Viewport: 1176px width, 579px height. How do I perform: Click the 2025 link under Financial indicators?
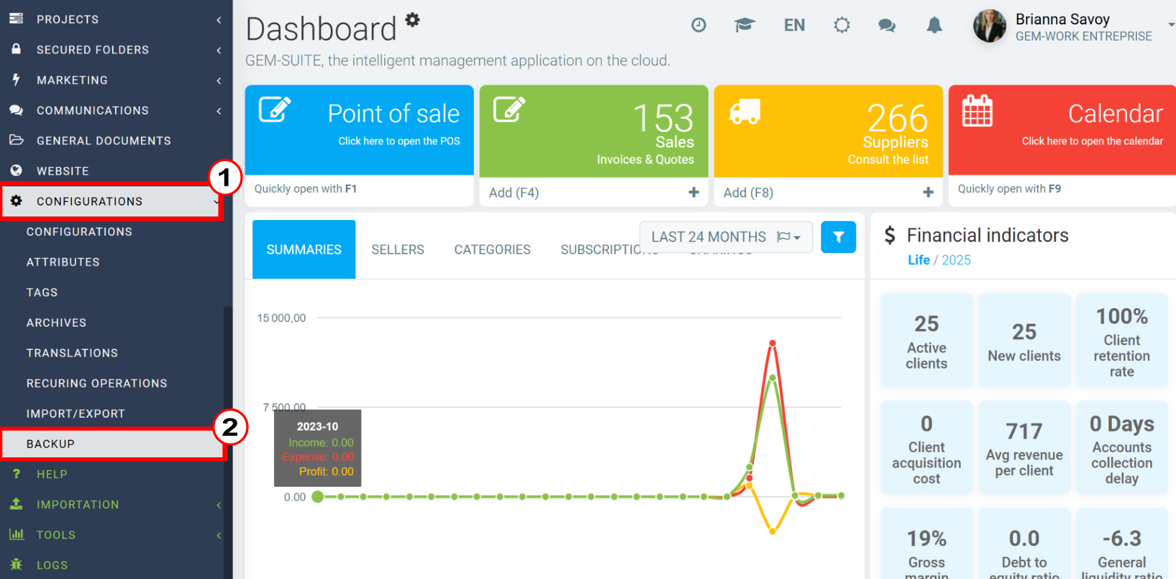[956, 260]
